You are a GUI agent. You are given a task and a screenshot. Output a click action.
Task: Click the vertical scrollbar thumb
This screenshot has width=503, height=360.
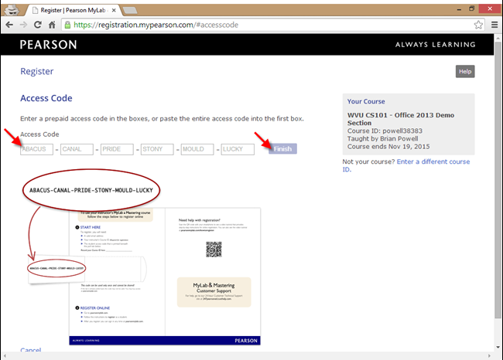(x=498, y=179)
